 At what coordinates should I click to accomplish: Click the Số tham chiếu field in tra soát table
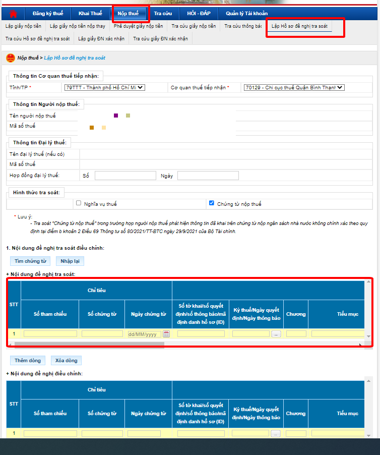pos(50,334)
